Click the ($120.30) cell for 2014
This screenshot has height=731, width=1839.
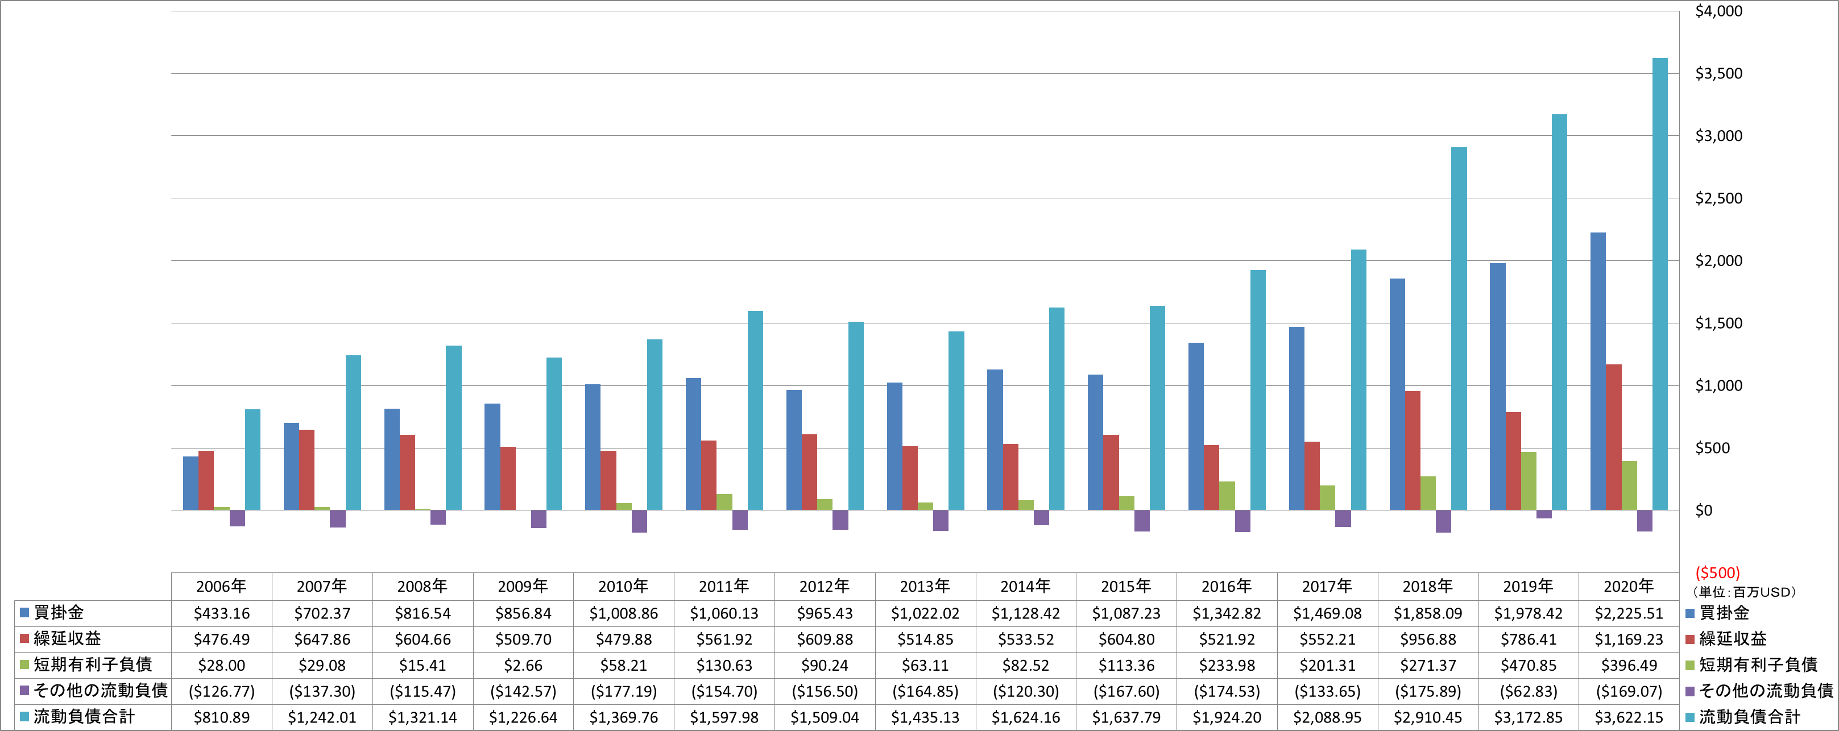(1025, 691)
